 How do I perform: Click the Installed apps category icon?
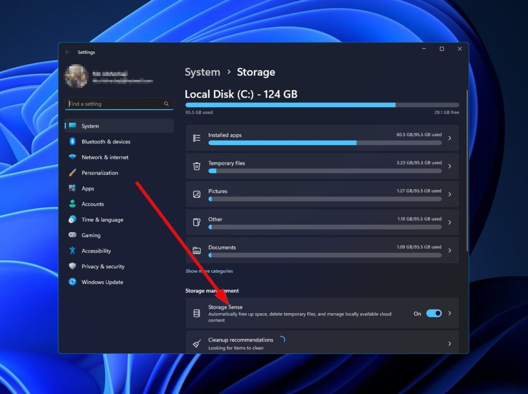197,138
